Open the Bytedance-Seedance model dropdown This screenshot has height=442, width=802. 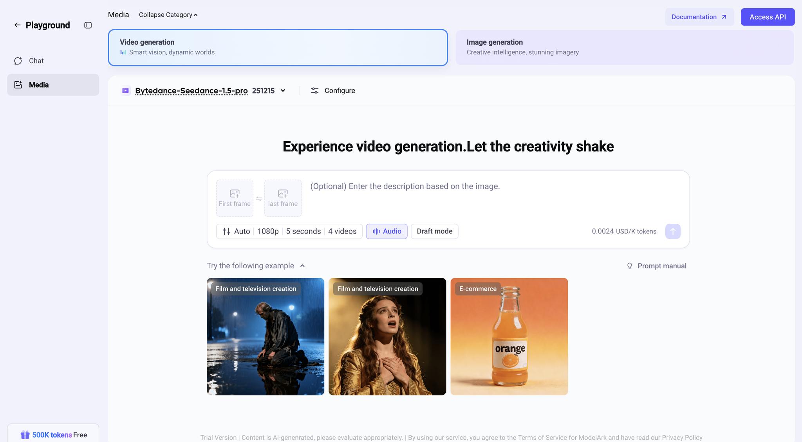coord(283,91)
